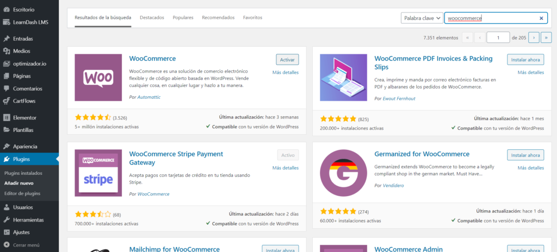Go to the last results page
This screenshot has width=557, height=252.
[546, 37]
